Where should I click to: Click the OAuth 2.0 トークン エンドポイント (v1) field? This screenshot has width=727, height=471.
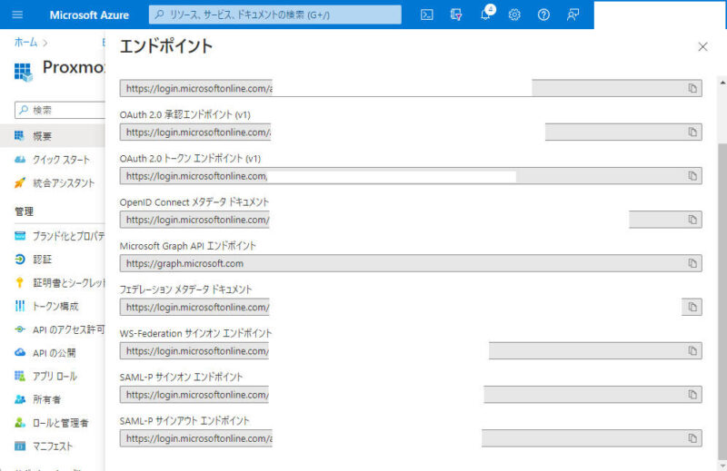pyautogui.click(x=411, y=176)
